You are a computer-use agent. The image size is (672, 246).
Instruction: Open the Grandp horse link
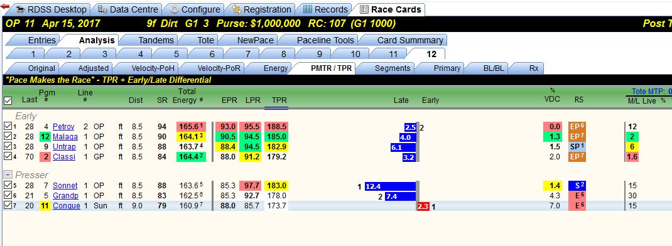click(65, 196)
